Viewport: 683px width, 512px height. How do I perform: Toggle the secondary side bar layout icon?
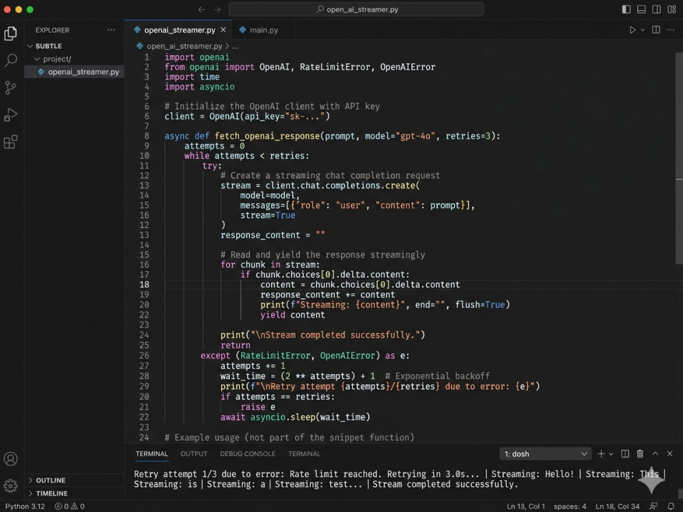click(656, 9)
